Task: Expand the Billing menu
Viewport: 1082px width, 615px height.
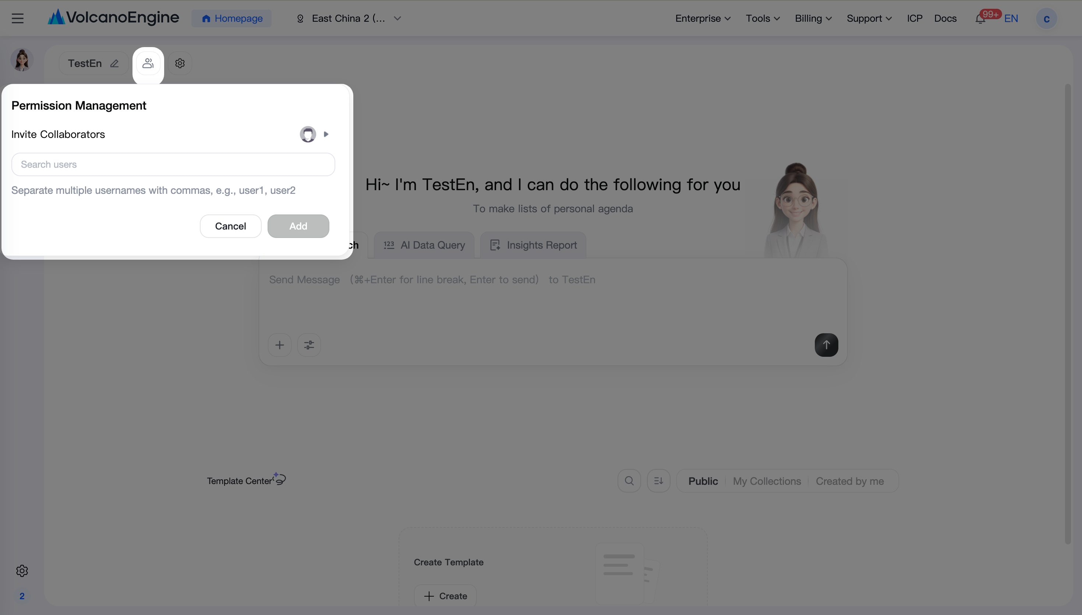Action: [813, 19]
